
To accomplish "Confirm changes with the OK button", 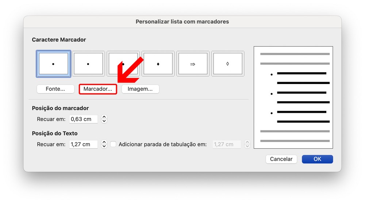I will [317, 159].
